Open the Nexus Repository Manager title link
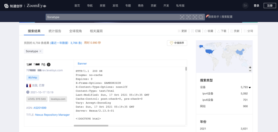278x132 pixels. coord(53,115)
